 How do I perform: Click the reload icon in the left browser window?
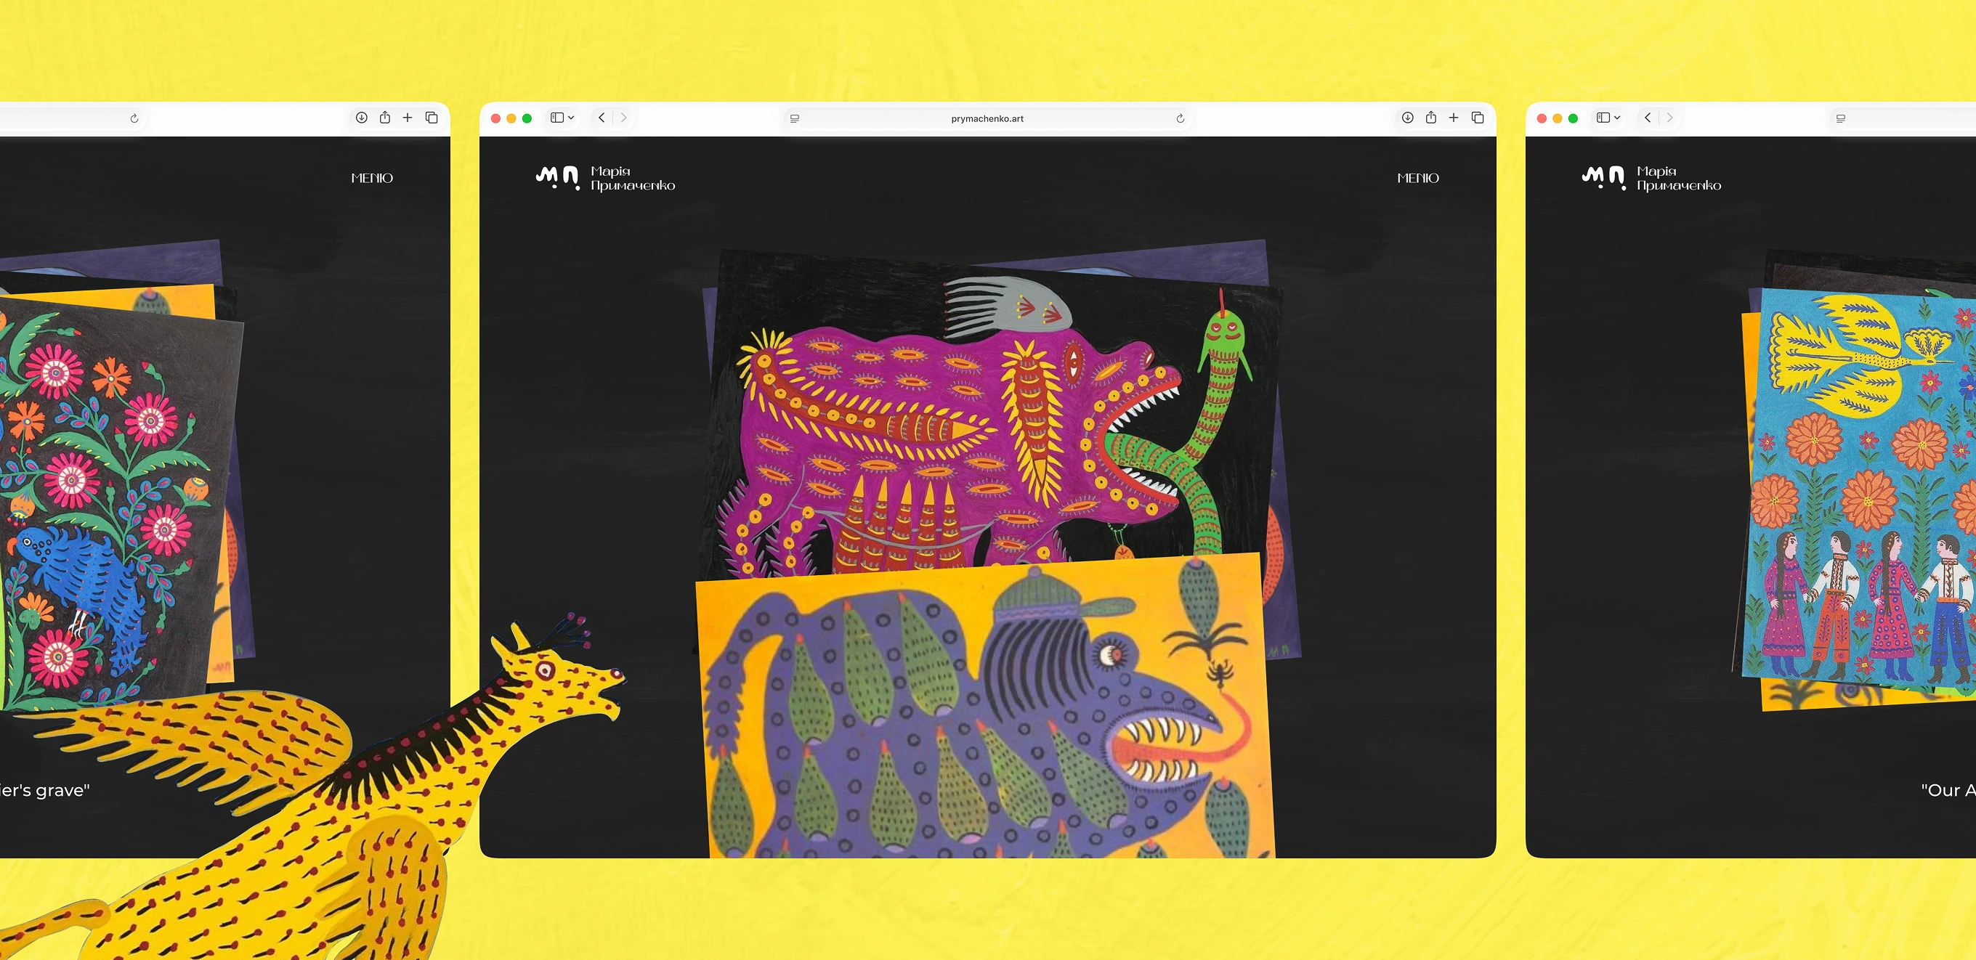134,118
